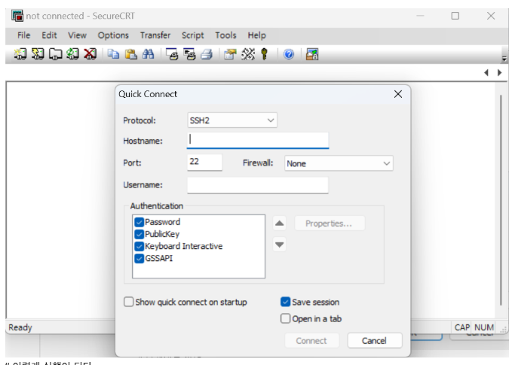Open the Options menu

tap(113, 35)
